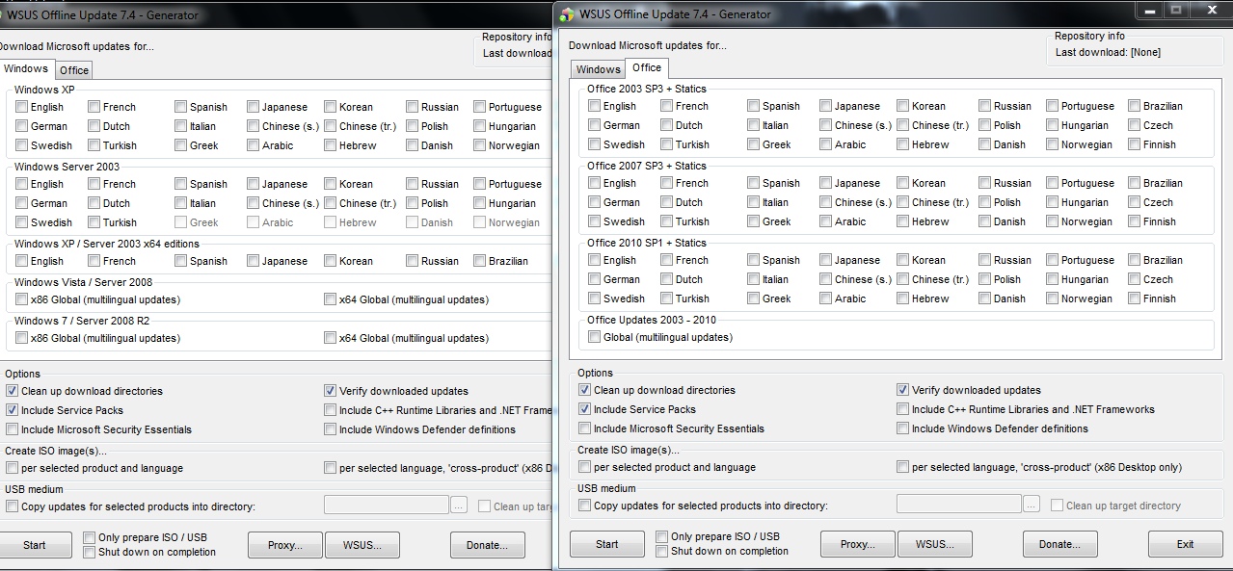Check Czech under Office 2007 SP3

point(1135,202)
